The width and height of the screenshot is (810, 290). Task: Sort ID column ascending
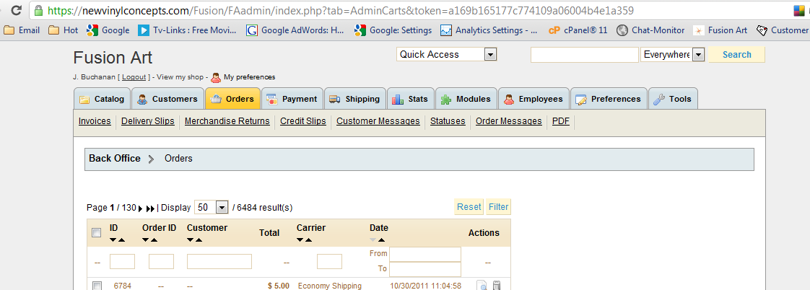(121, 240)
